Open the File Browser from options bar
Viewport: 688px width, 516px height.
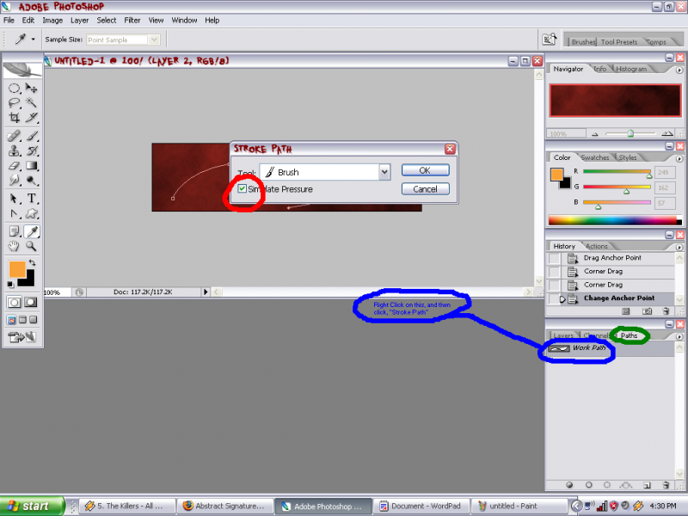click(x=550, y=40)
